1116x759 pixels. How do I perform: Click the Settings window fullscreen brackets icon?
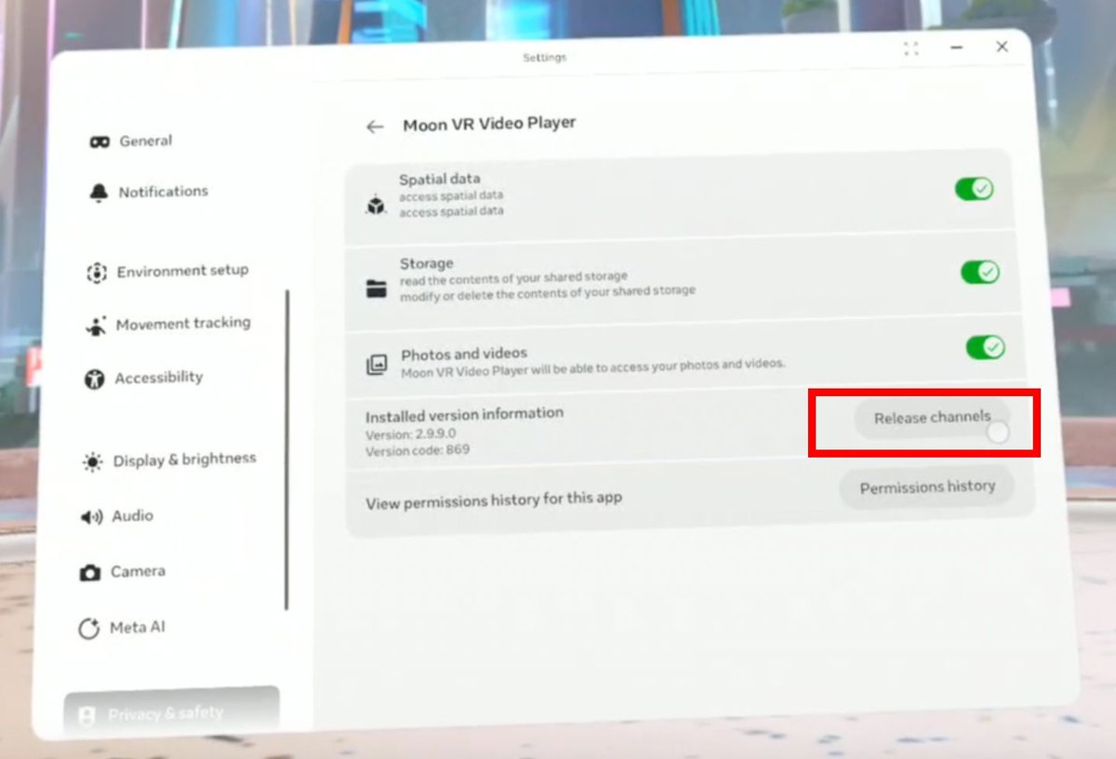tap(910, 49)
